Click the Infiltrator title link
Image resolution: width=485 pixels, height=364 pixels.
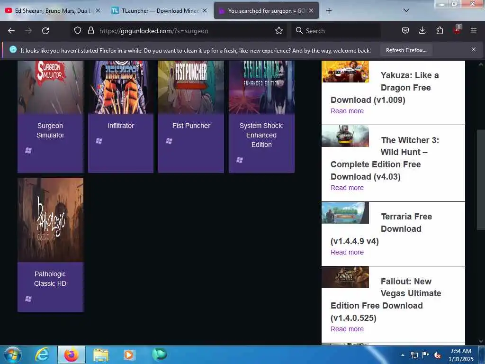click(x=121, y=126)
